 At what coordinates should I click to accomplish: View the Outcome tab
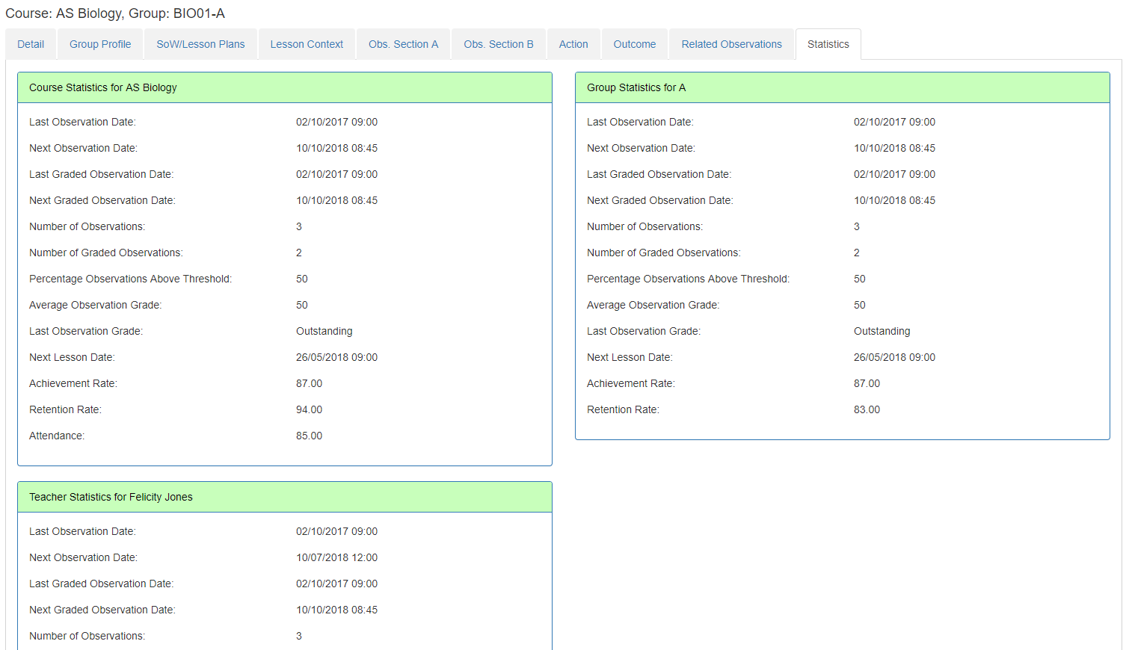coord(634,44)
